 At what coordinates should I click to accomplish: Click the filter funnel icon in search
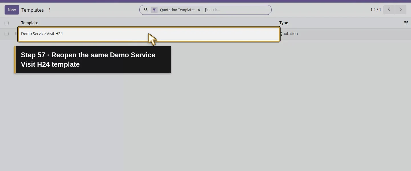[154, 10]
